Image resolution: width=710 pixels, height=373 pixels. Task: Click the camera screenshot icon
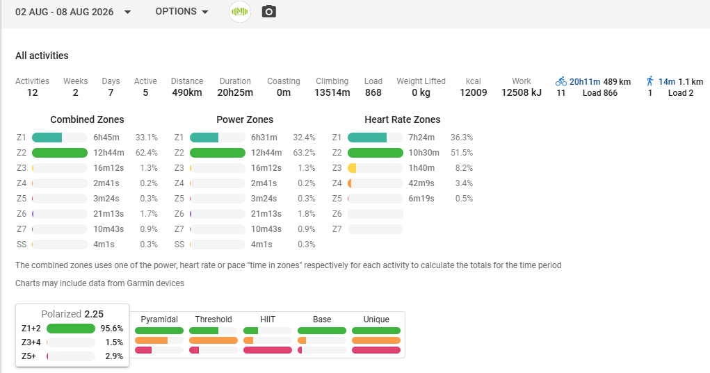pyautogui.click(x=268, y=11)
